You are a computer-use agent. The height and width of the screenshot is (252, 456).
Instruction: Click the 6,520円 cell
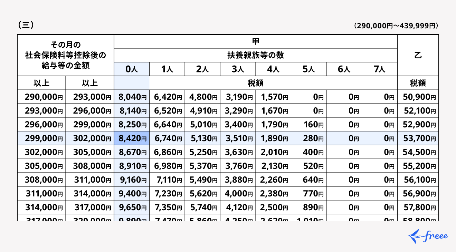[167, 111]
